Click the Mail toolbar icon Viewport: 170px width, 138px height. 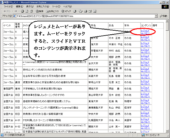(81, 11)
